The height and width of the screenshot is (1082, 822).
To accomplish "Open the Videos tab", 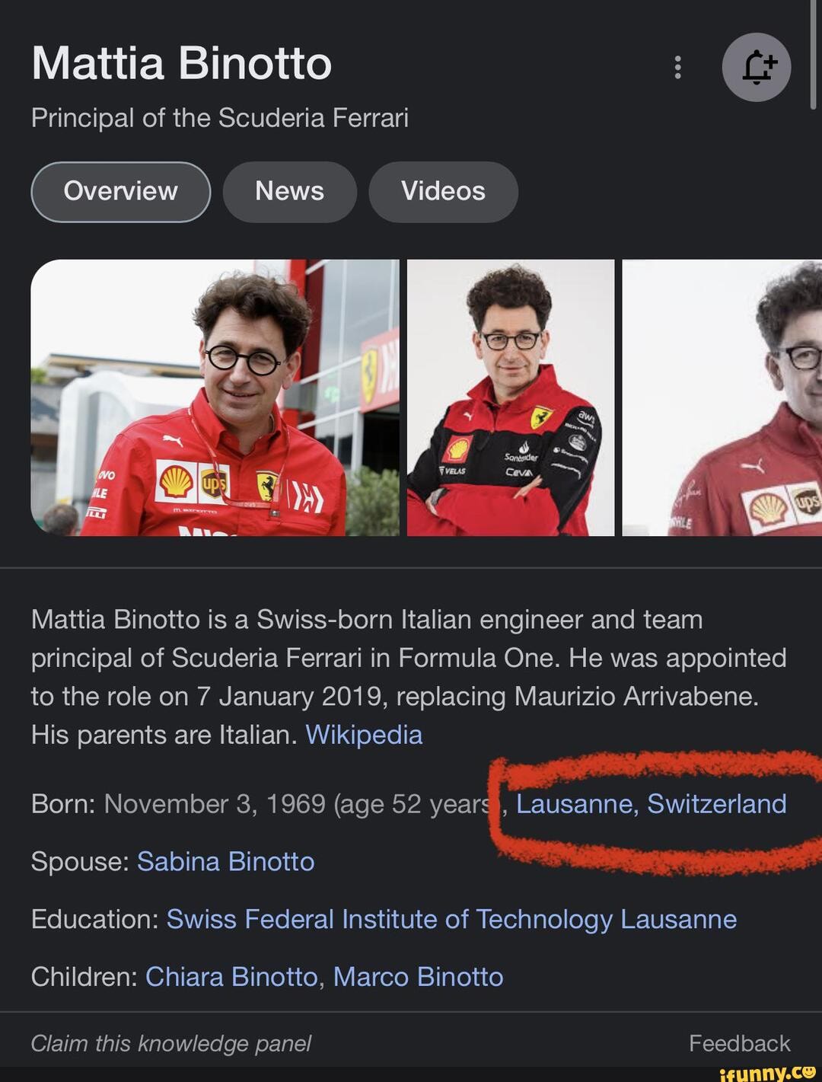I will [x=443, y=191].
